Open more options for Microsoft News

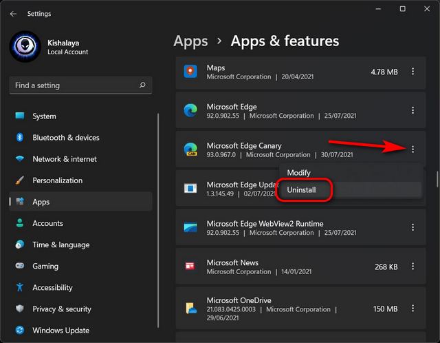(x=412, y=267)
